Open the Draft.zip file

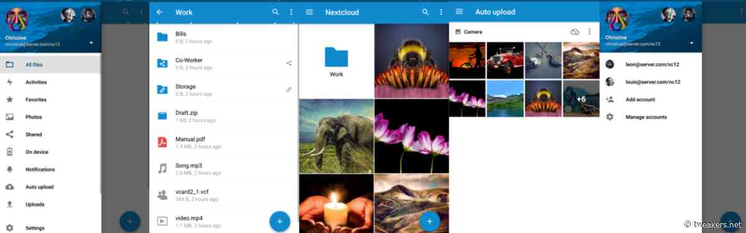pyautogui.click(x=224, y=116)
